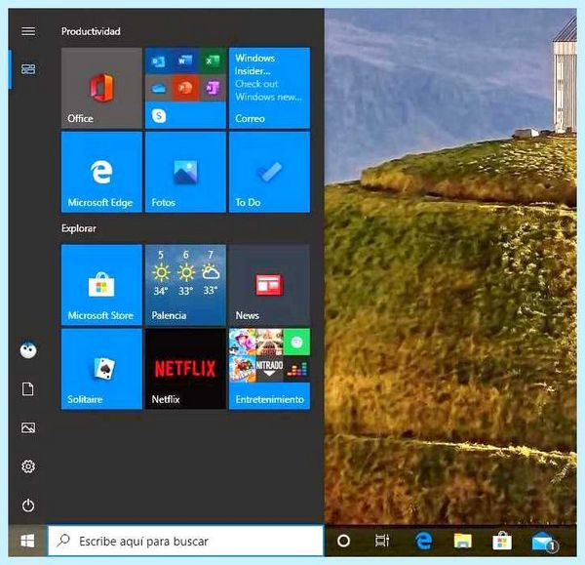Click the 'Productividad' group heading

pyautogui.click(x=91, y=31)
